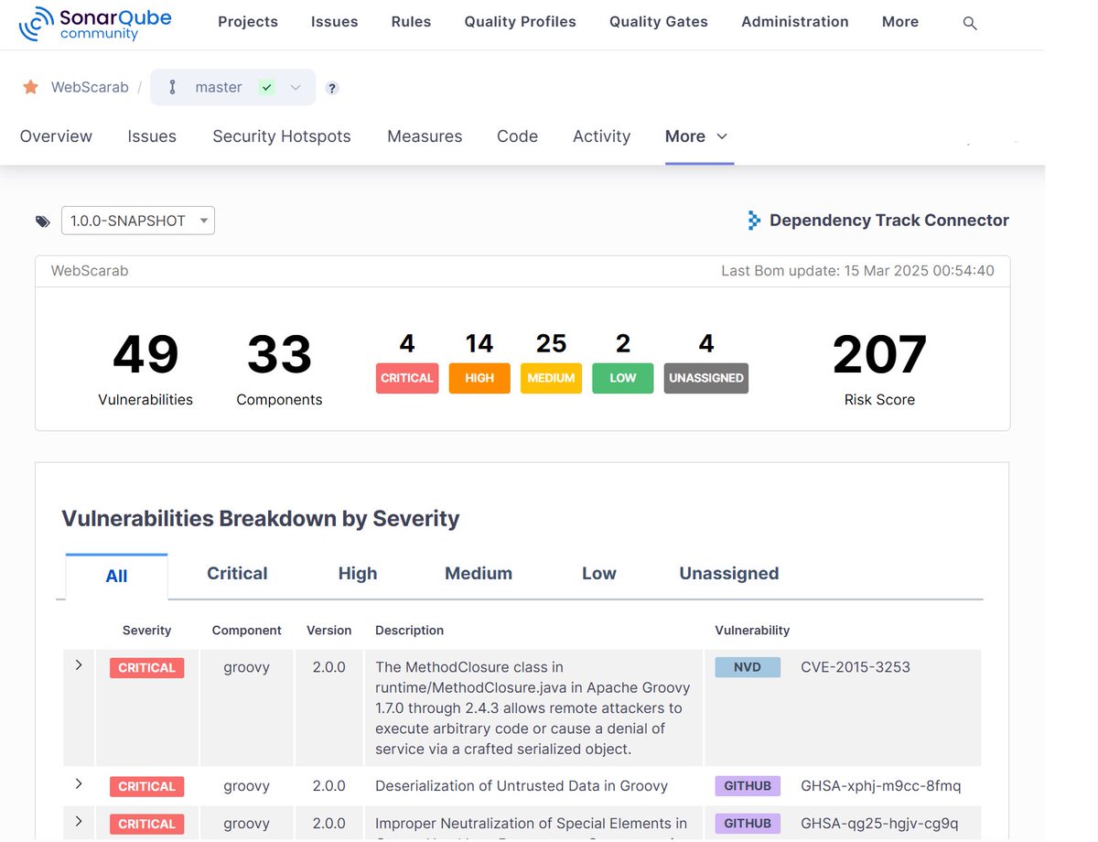Open project Issues tab
Image resolution: width=1098 pixels, height=842 pixels.
pyautogui.click(x=152, y=136)
